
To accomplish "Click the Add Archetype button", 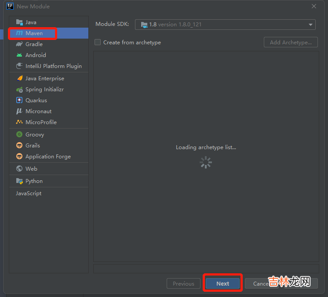I will pos(291,43).
